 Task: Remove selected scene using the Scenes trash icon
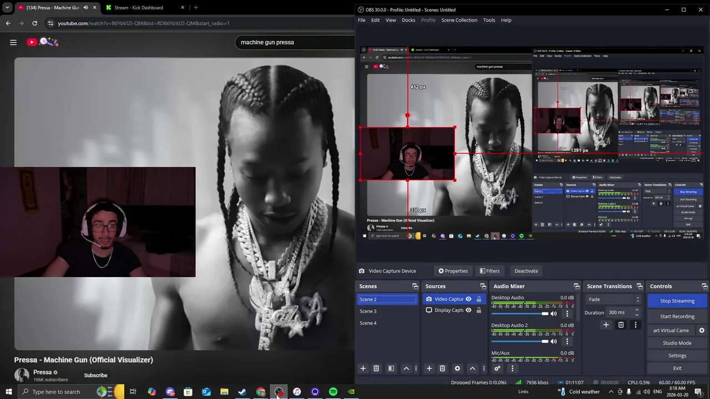(x=376, y=369)
